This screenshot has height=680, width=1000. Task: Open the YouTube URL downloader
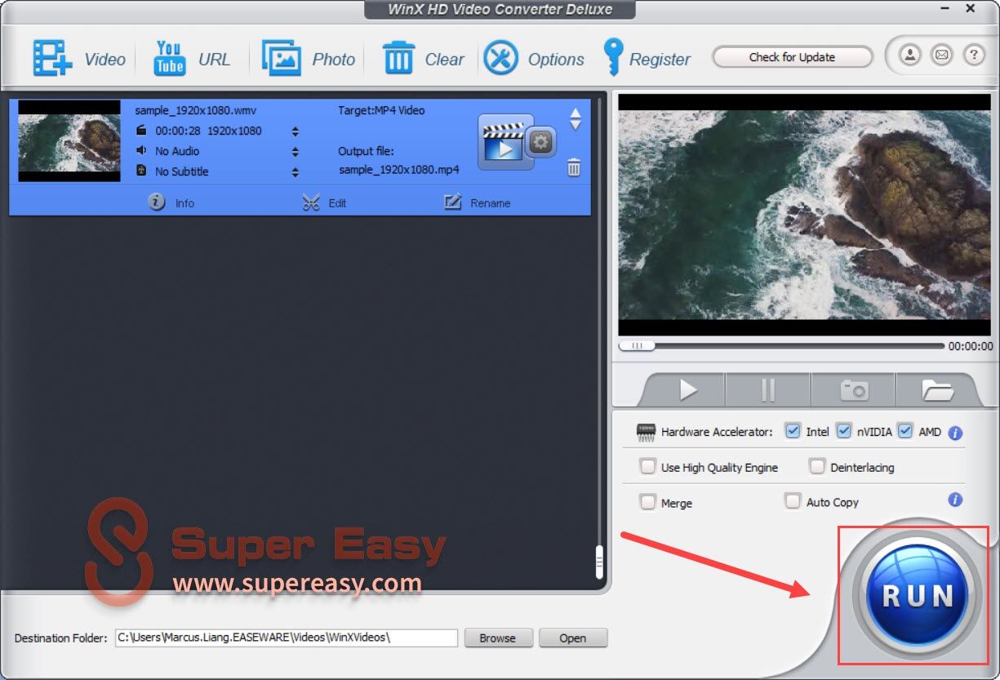click(x=192, y=59)
